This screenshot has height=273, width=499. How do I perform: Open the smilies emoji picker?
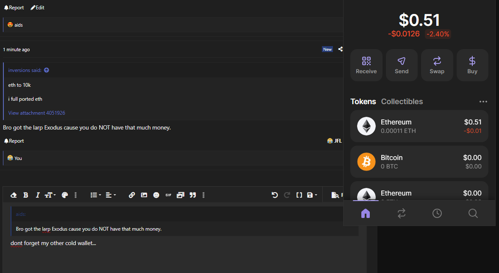tap(156, 195)
